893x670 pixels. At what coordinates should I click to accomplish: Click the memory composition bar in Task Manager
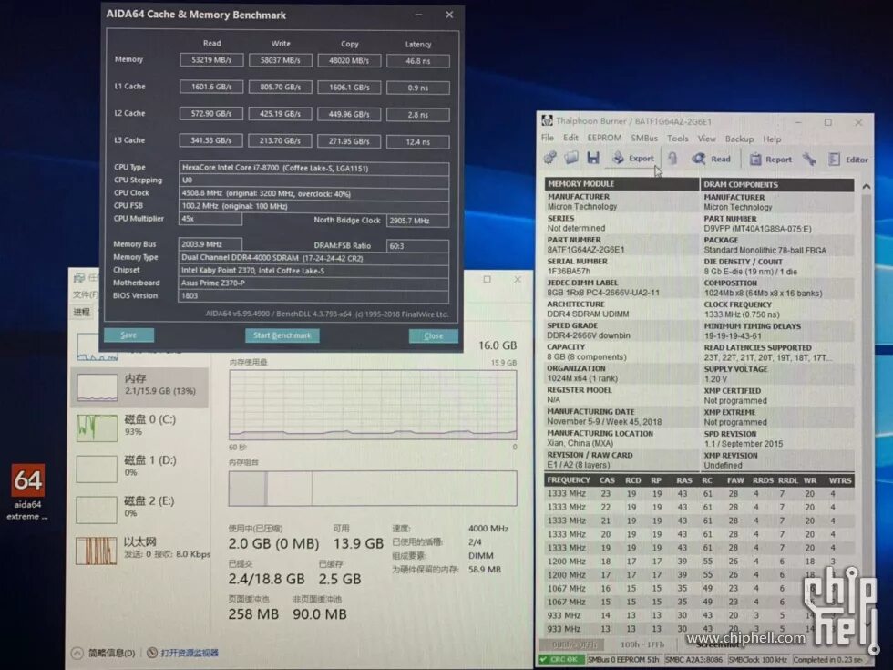[x=373, y=489]
